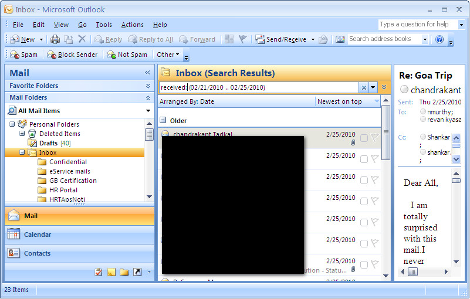Click the Address Book icon
Image resolution: width=470 pixels, height=299 pixels.
coord(340,39)
